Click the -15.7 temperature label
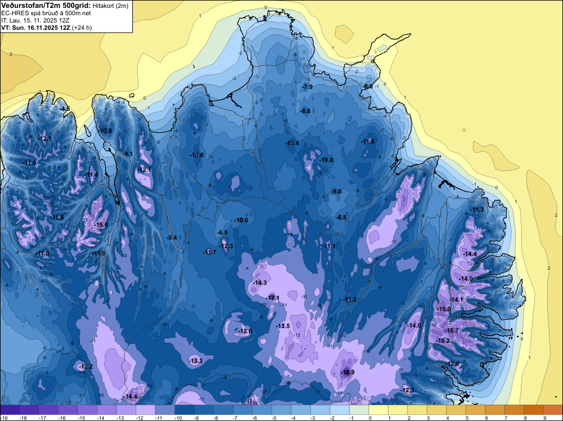 pos(452,330)
